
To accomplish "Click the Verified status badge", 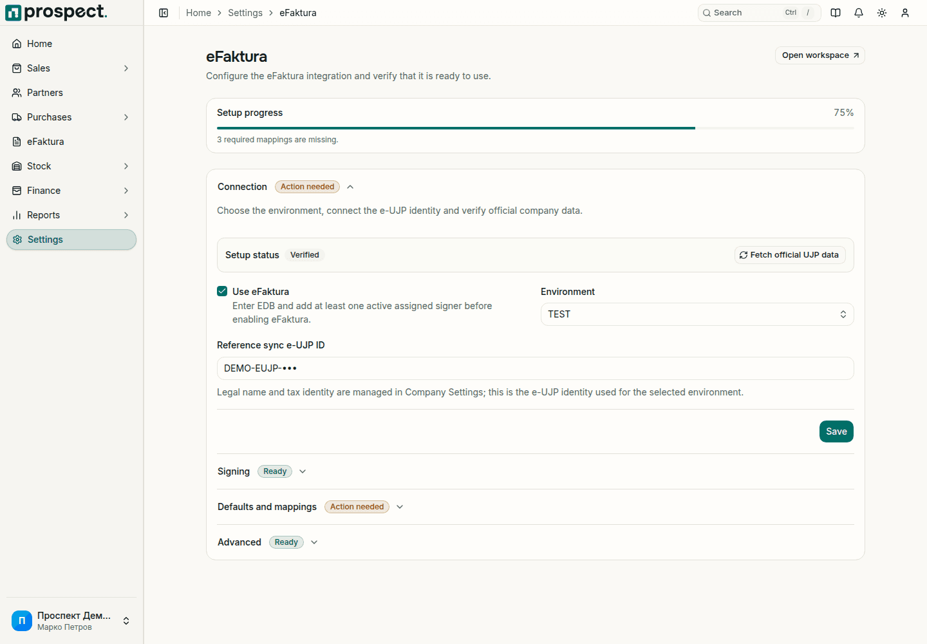I will [x=304, y=255].
